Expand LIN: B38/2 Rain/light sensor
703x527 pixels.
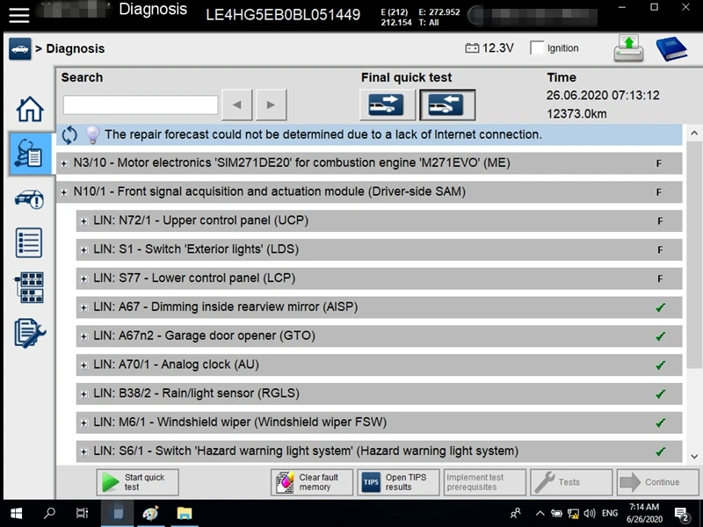[83, 393]
